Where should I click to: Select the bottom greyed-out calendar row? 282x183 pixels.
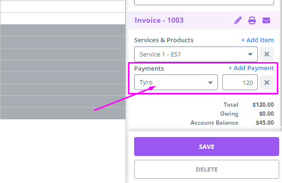63,113
